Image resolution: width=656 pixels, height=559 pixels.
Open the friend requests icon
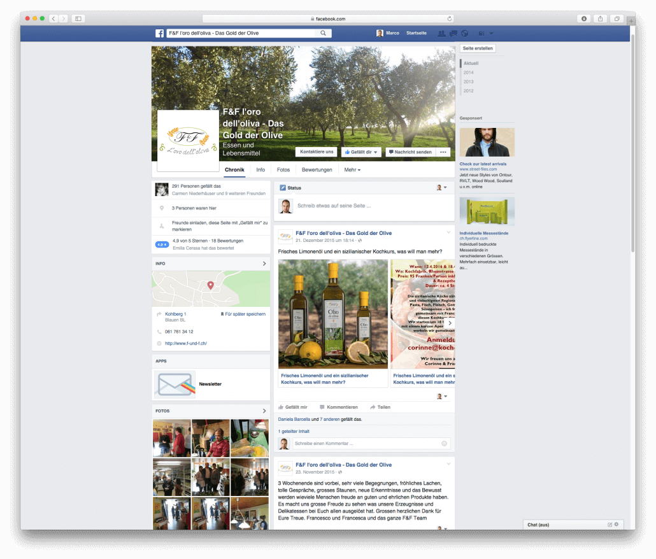point(441,34)
